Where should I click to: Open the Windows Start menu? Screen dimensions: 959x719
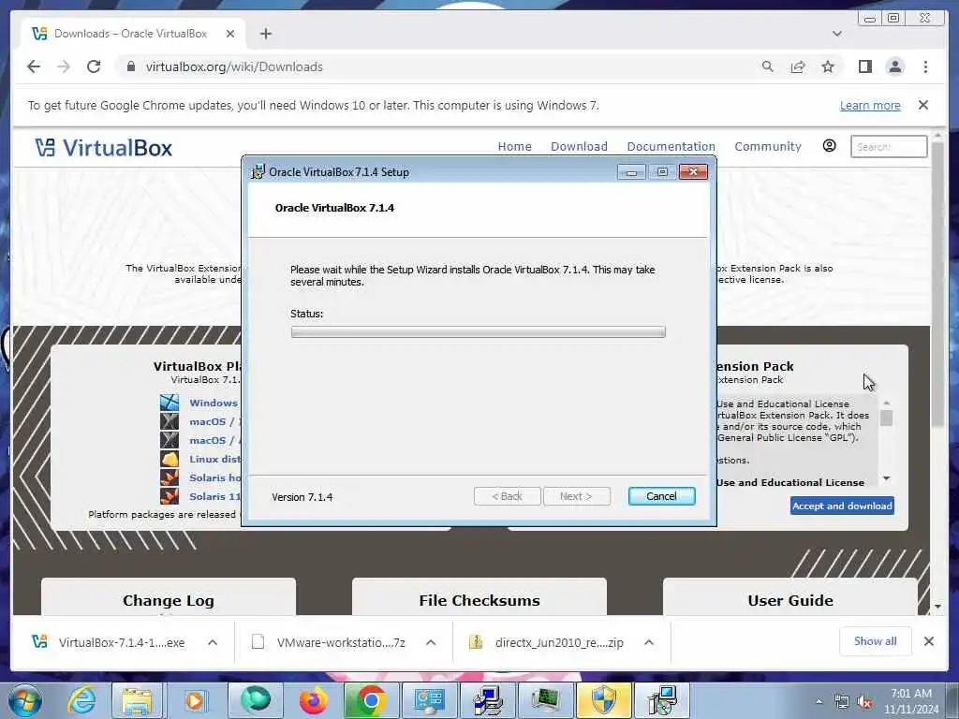click(24, 700)
